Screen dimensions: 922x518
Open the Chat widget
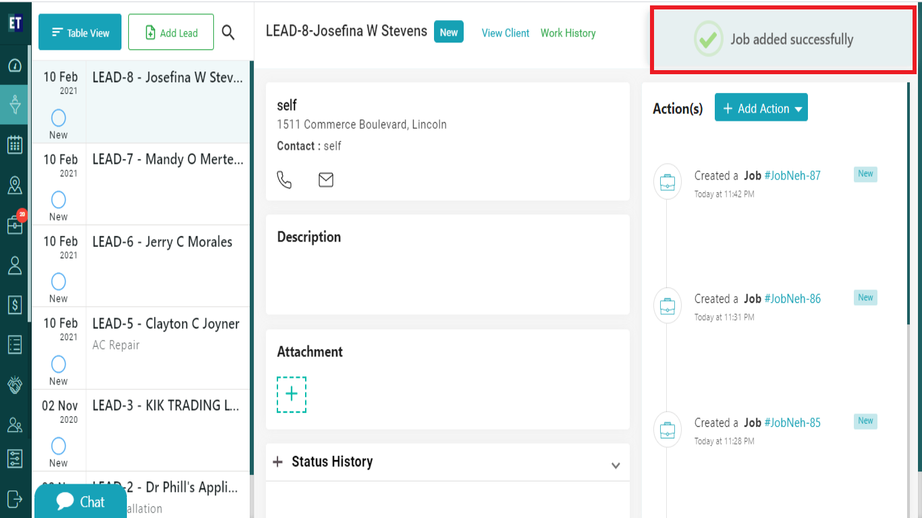point(80,501)
